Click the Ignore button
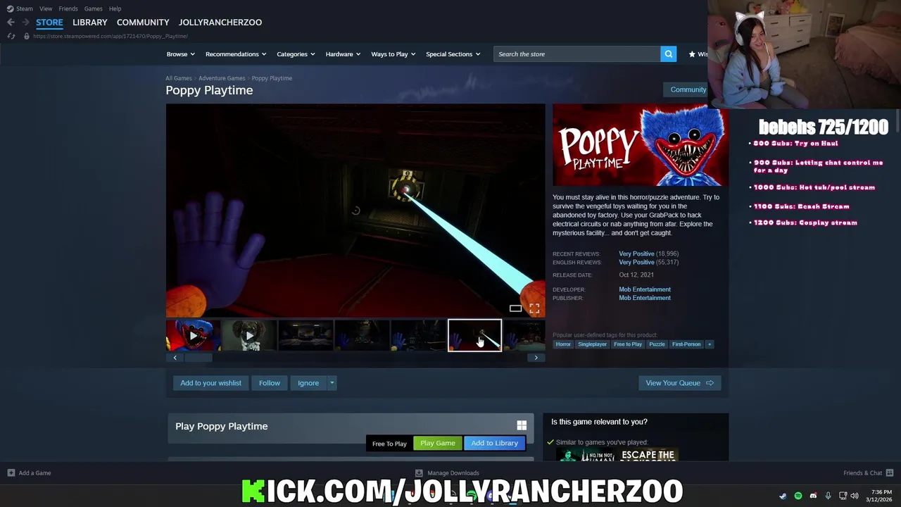Viewport: 901px width, 507px height. coord(308,383)
